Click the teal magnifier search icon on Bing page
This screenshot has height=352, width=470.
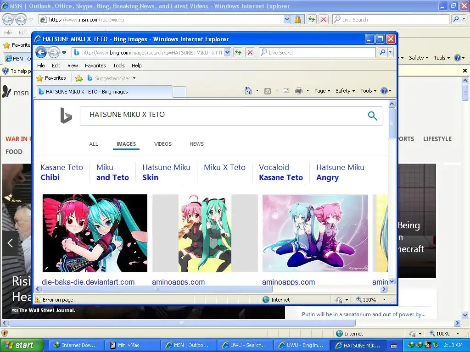coord(372,115)
